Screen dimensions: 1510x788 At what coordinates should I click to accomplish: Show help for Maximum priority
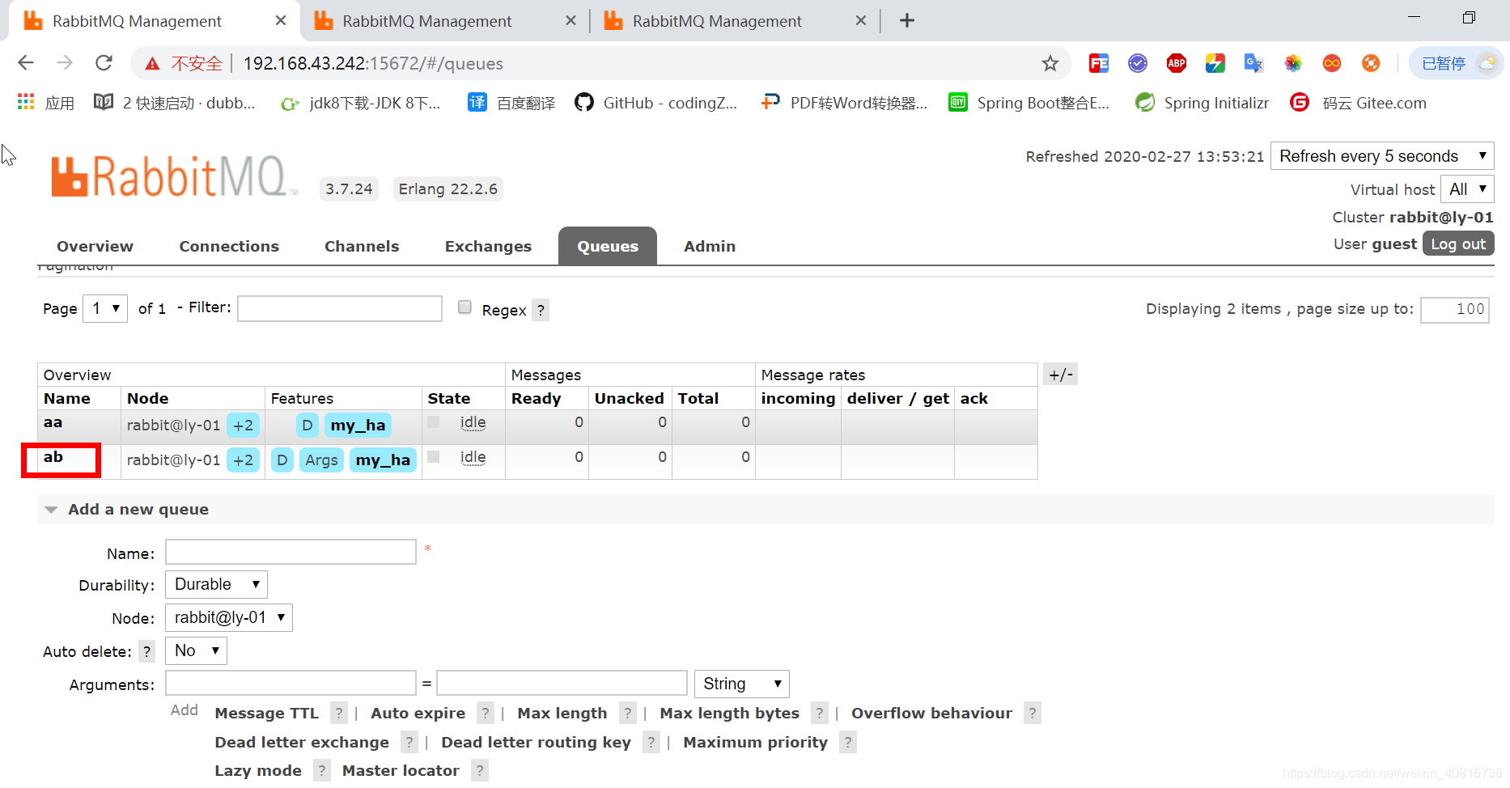tap(848, 742)
